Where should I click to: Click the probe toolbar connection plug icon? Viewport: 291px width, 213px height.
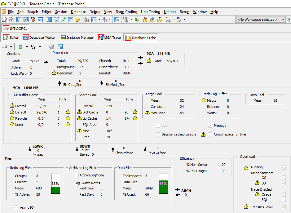tap(5, 47)
